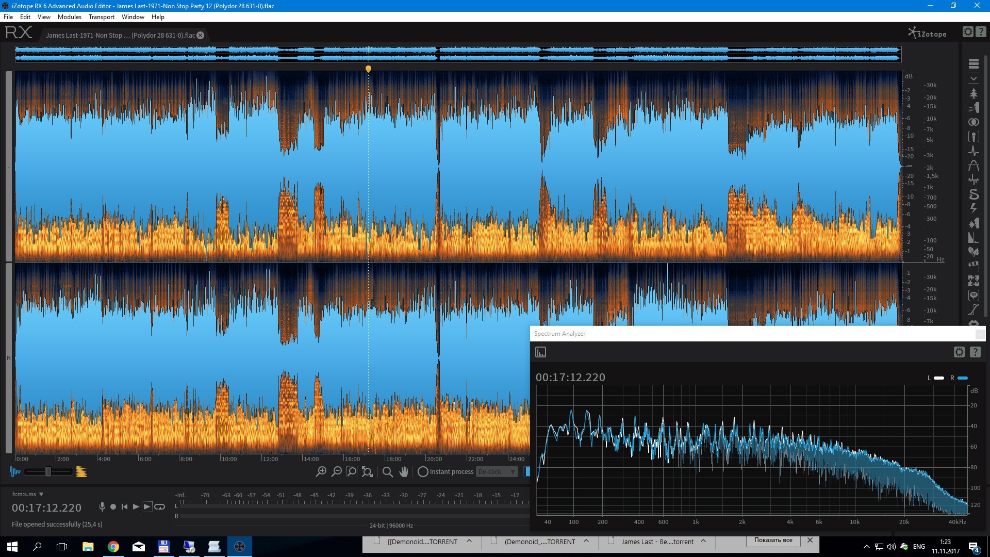Open RX help question mark icon

pyautogui.click(x=981, y=32)
